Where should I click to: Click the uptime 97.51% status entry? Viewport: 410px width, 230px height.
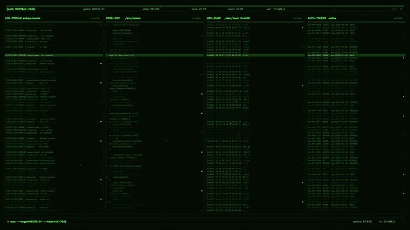(x=362, y=222)
